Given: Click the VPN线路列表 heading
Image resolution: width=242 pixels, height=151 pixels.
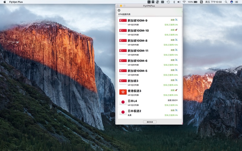Looking at the screenshot, I should coord(124,14).
